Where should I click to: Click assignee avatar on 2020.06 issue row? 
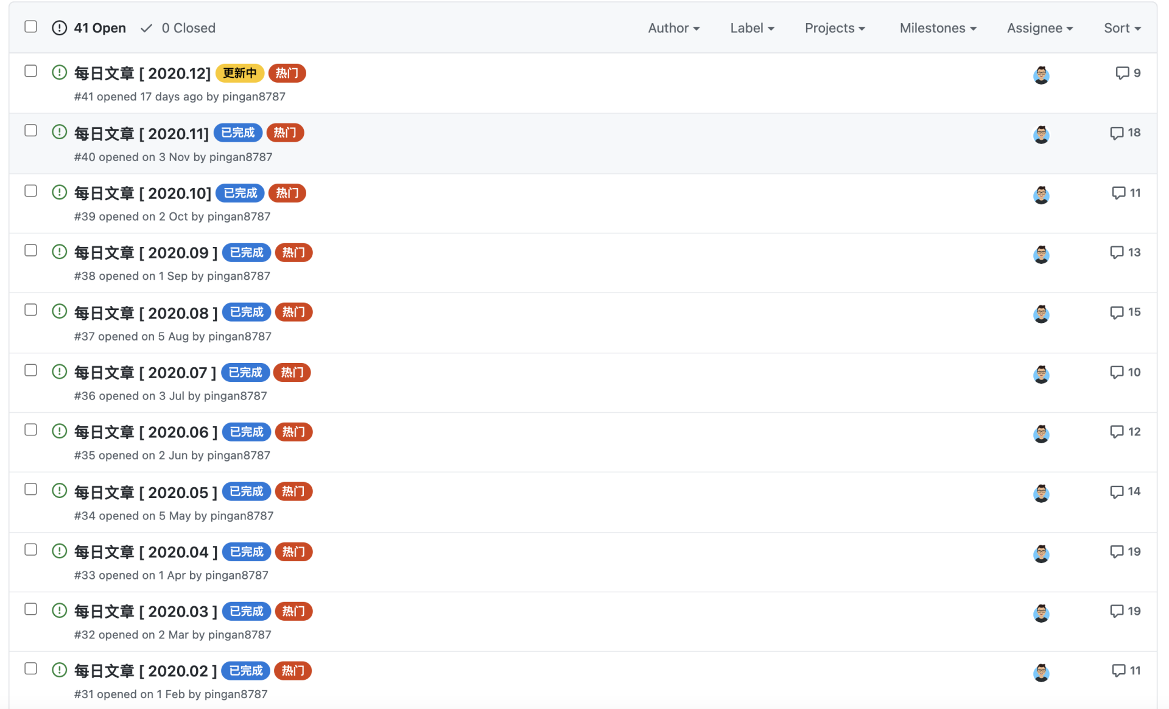click(x=1041, y=434)
